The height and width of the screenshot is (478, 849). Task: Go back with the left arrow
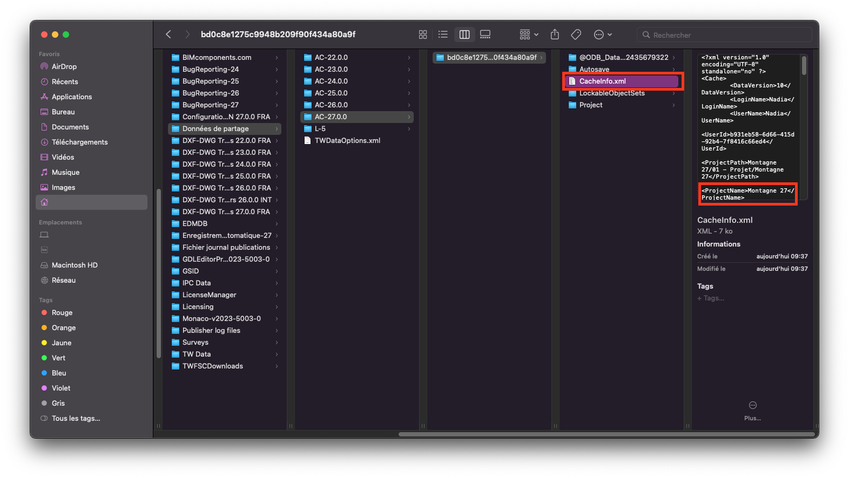(x=169, y=35)
